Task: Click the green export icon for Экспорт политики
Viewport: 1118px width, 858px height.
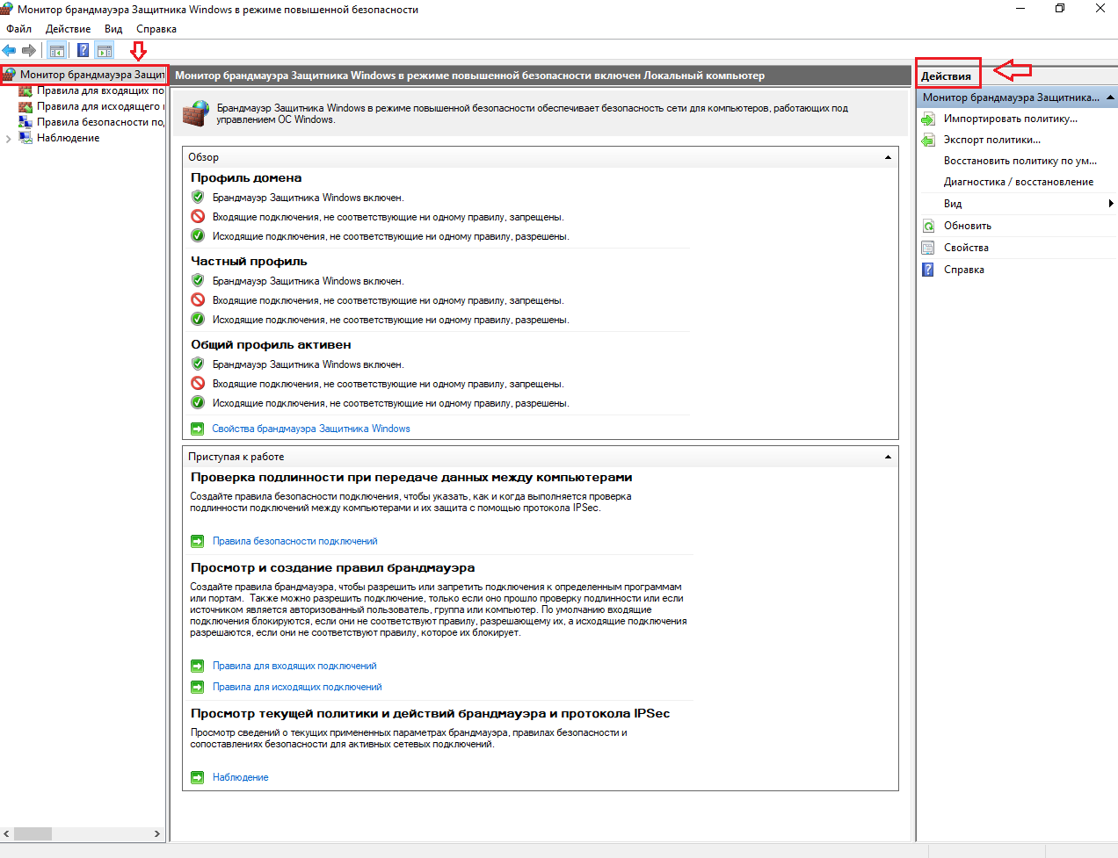Action: (x=928, y=140)
